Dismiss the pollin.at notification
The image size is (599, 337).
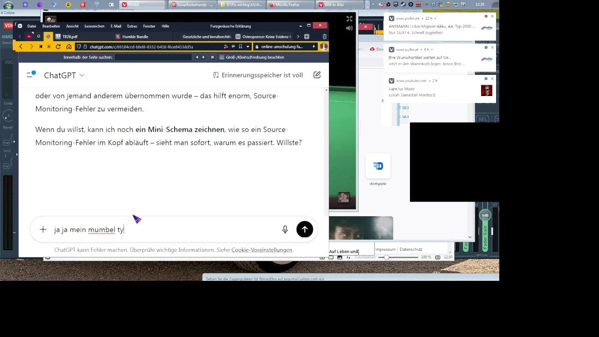[492, 48]
